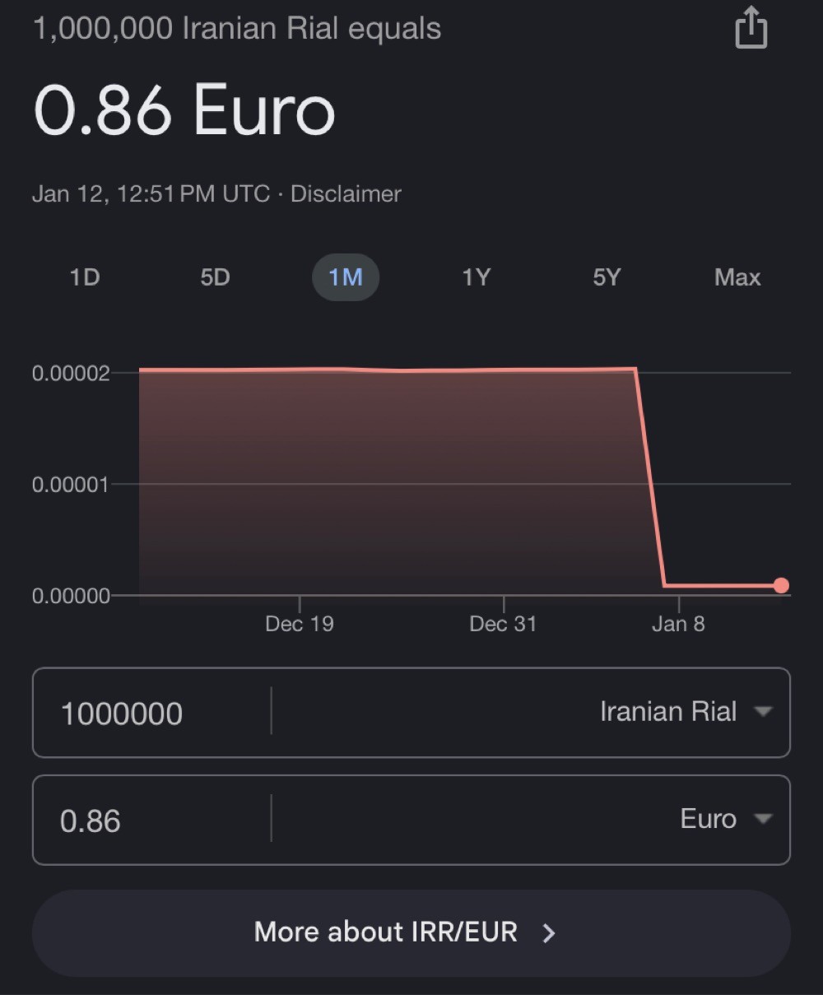823x995 pixels.
Task: Click the sharp drop in chart line
Action: (650, 477)
